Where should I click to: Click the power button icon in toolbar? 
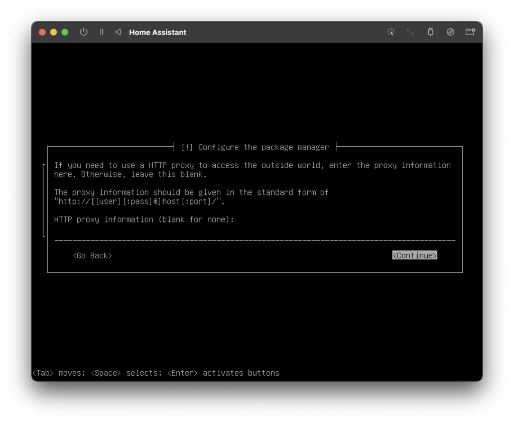click(84, 32)
